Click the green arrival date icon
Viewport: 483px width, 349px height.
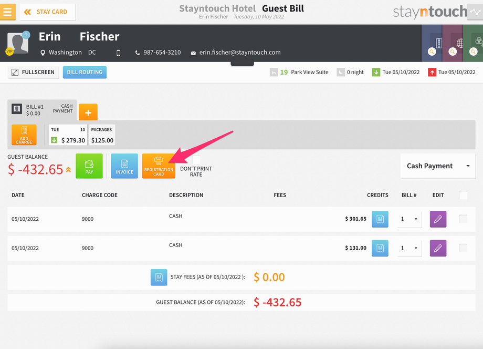pos(376,73)
